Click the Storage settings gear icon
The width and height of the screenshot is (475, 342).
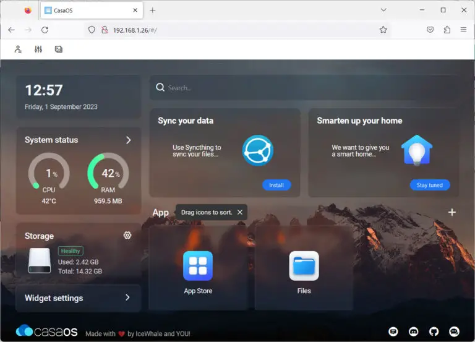pyautogui.click(x=127, y=236)
